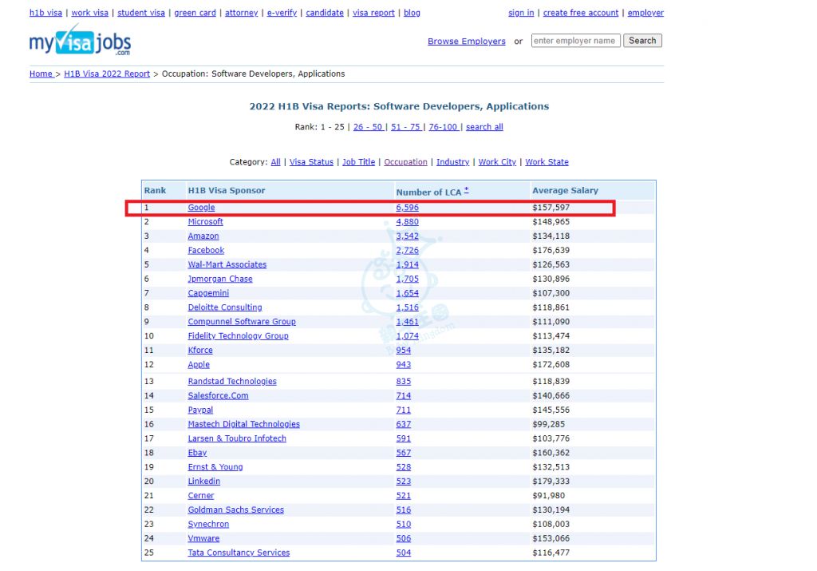Image resolution: width=817 pixels, height=571 pixels.
Task: Open the Ebay sponsor link
Action: pyautogui.click(x=197, y=453)
